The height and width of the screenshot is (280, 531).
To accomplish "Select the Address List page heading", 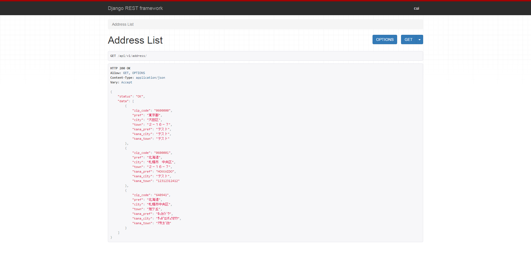I will point(135,40).
